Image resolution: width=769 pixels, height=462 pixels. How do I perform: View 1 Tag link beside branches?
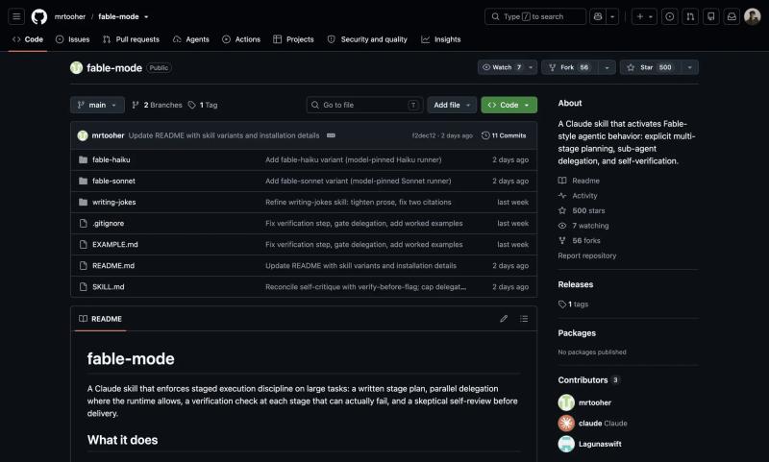click(203, 105)
